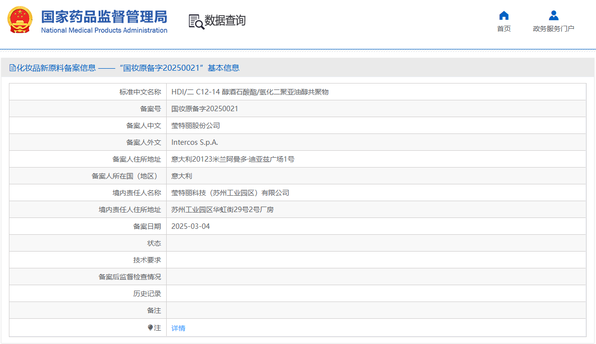Click the 政务服务门户 person icon
Image resolution: width=596 pixels, height=344 pixels.
[x=553, y=15]
